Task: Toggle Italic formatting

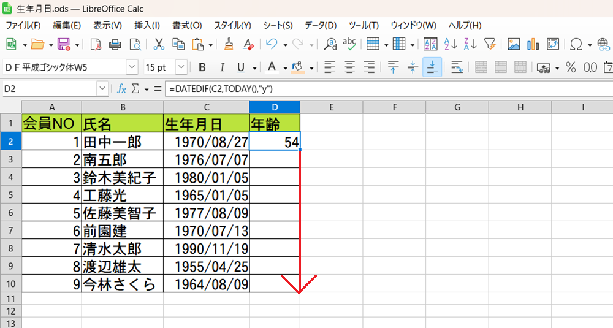Action: click(222, 67)
